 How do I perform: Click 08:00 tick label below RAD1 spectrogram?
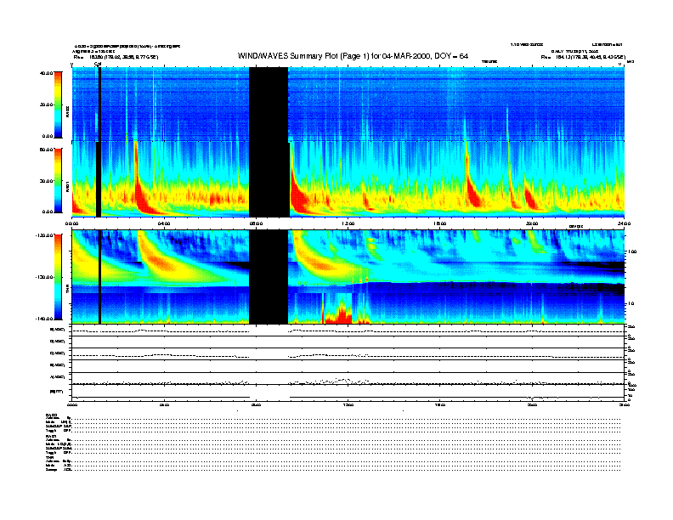click(256, 223)
